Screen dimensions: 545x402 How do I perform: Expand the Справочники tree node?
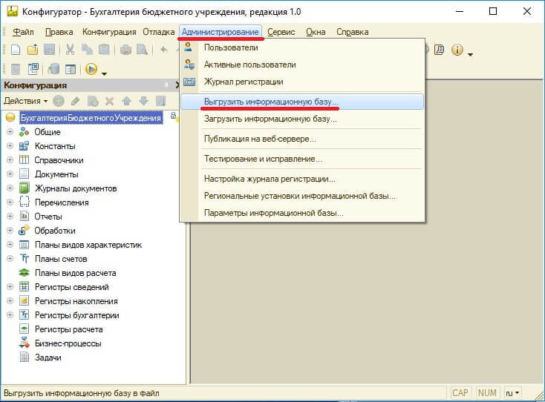(10, 160)
